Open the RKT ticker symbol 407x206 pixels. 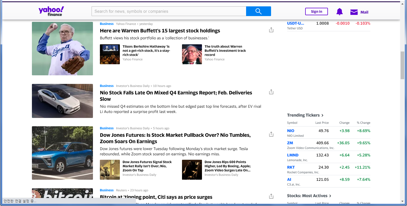(291, 167)
